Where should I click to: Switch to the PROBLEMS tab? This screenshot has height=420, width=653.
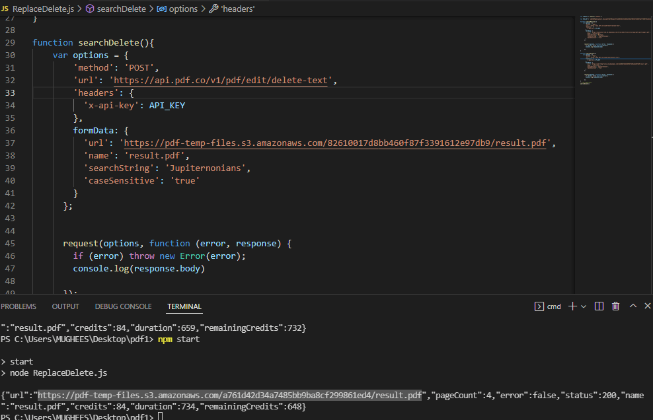tap(19, 306)
